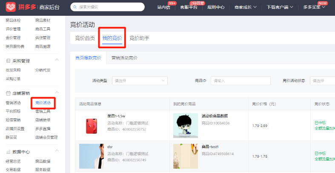The height and width of the screenshot is (173, 335).
Task: Click the red phone product thumbnail
Action: point(91,124)
